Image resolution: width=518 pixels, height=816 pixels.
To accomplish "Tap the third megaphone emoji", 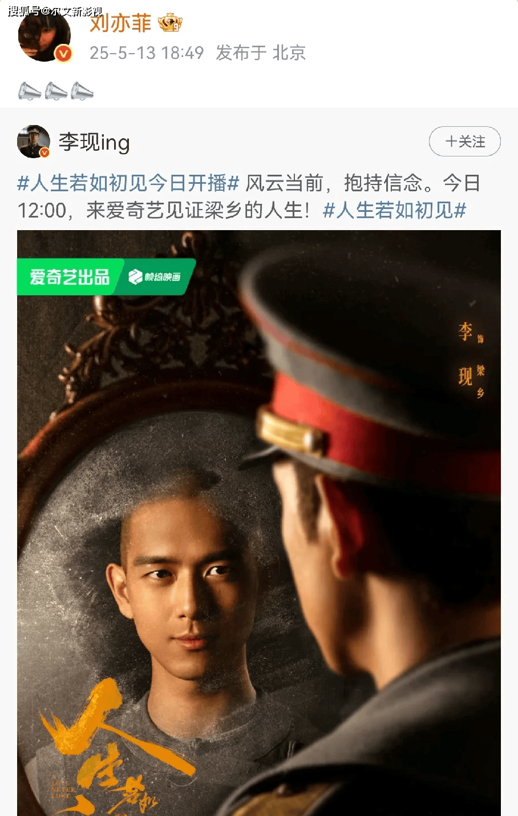I will 82,91.
